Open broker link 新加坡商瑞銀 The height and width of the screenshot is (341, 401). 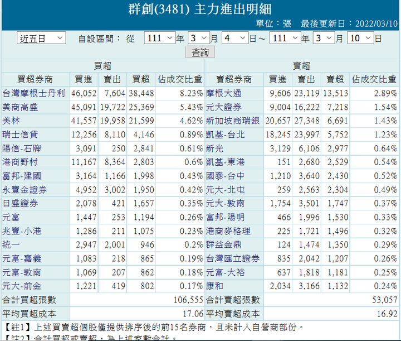pyautogui.click(x=233, y=121)
